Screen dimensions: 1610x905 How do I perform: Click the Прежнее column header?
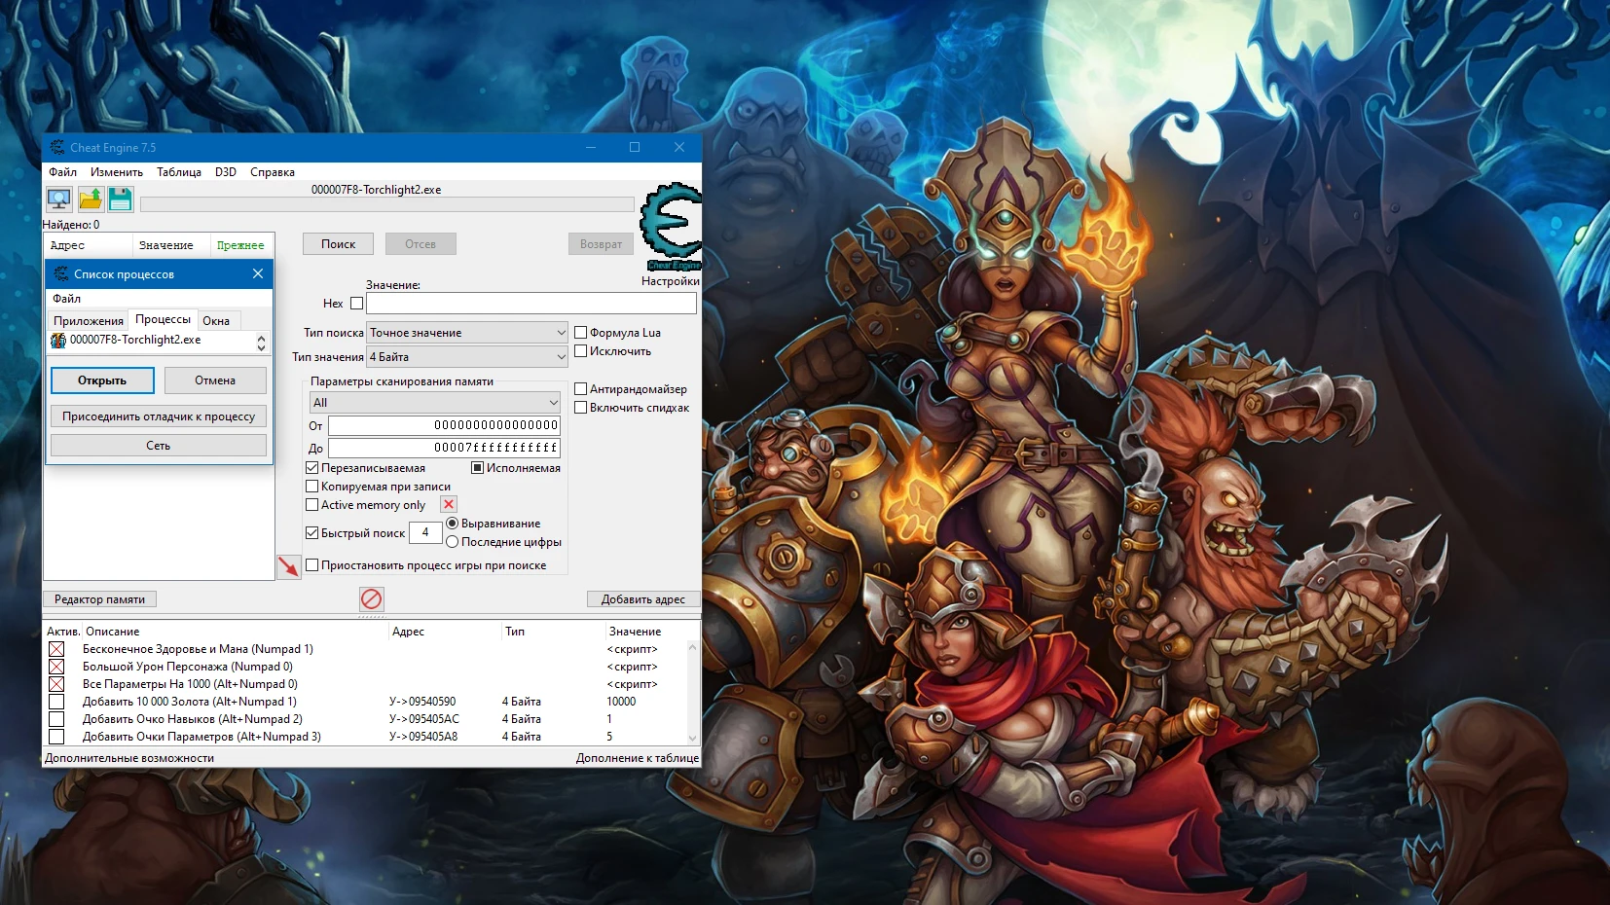coord(239,244)
